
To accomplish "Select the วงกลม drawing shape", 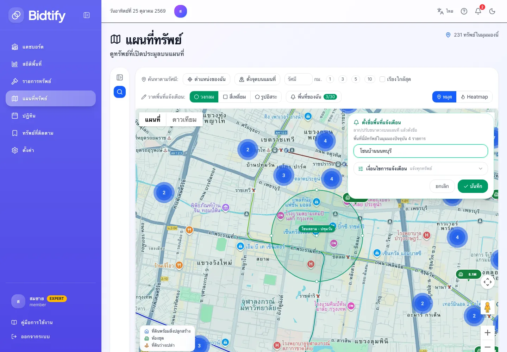I will [204, 97].
